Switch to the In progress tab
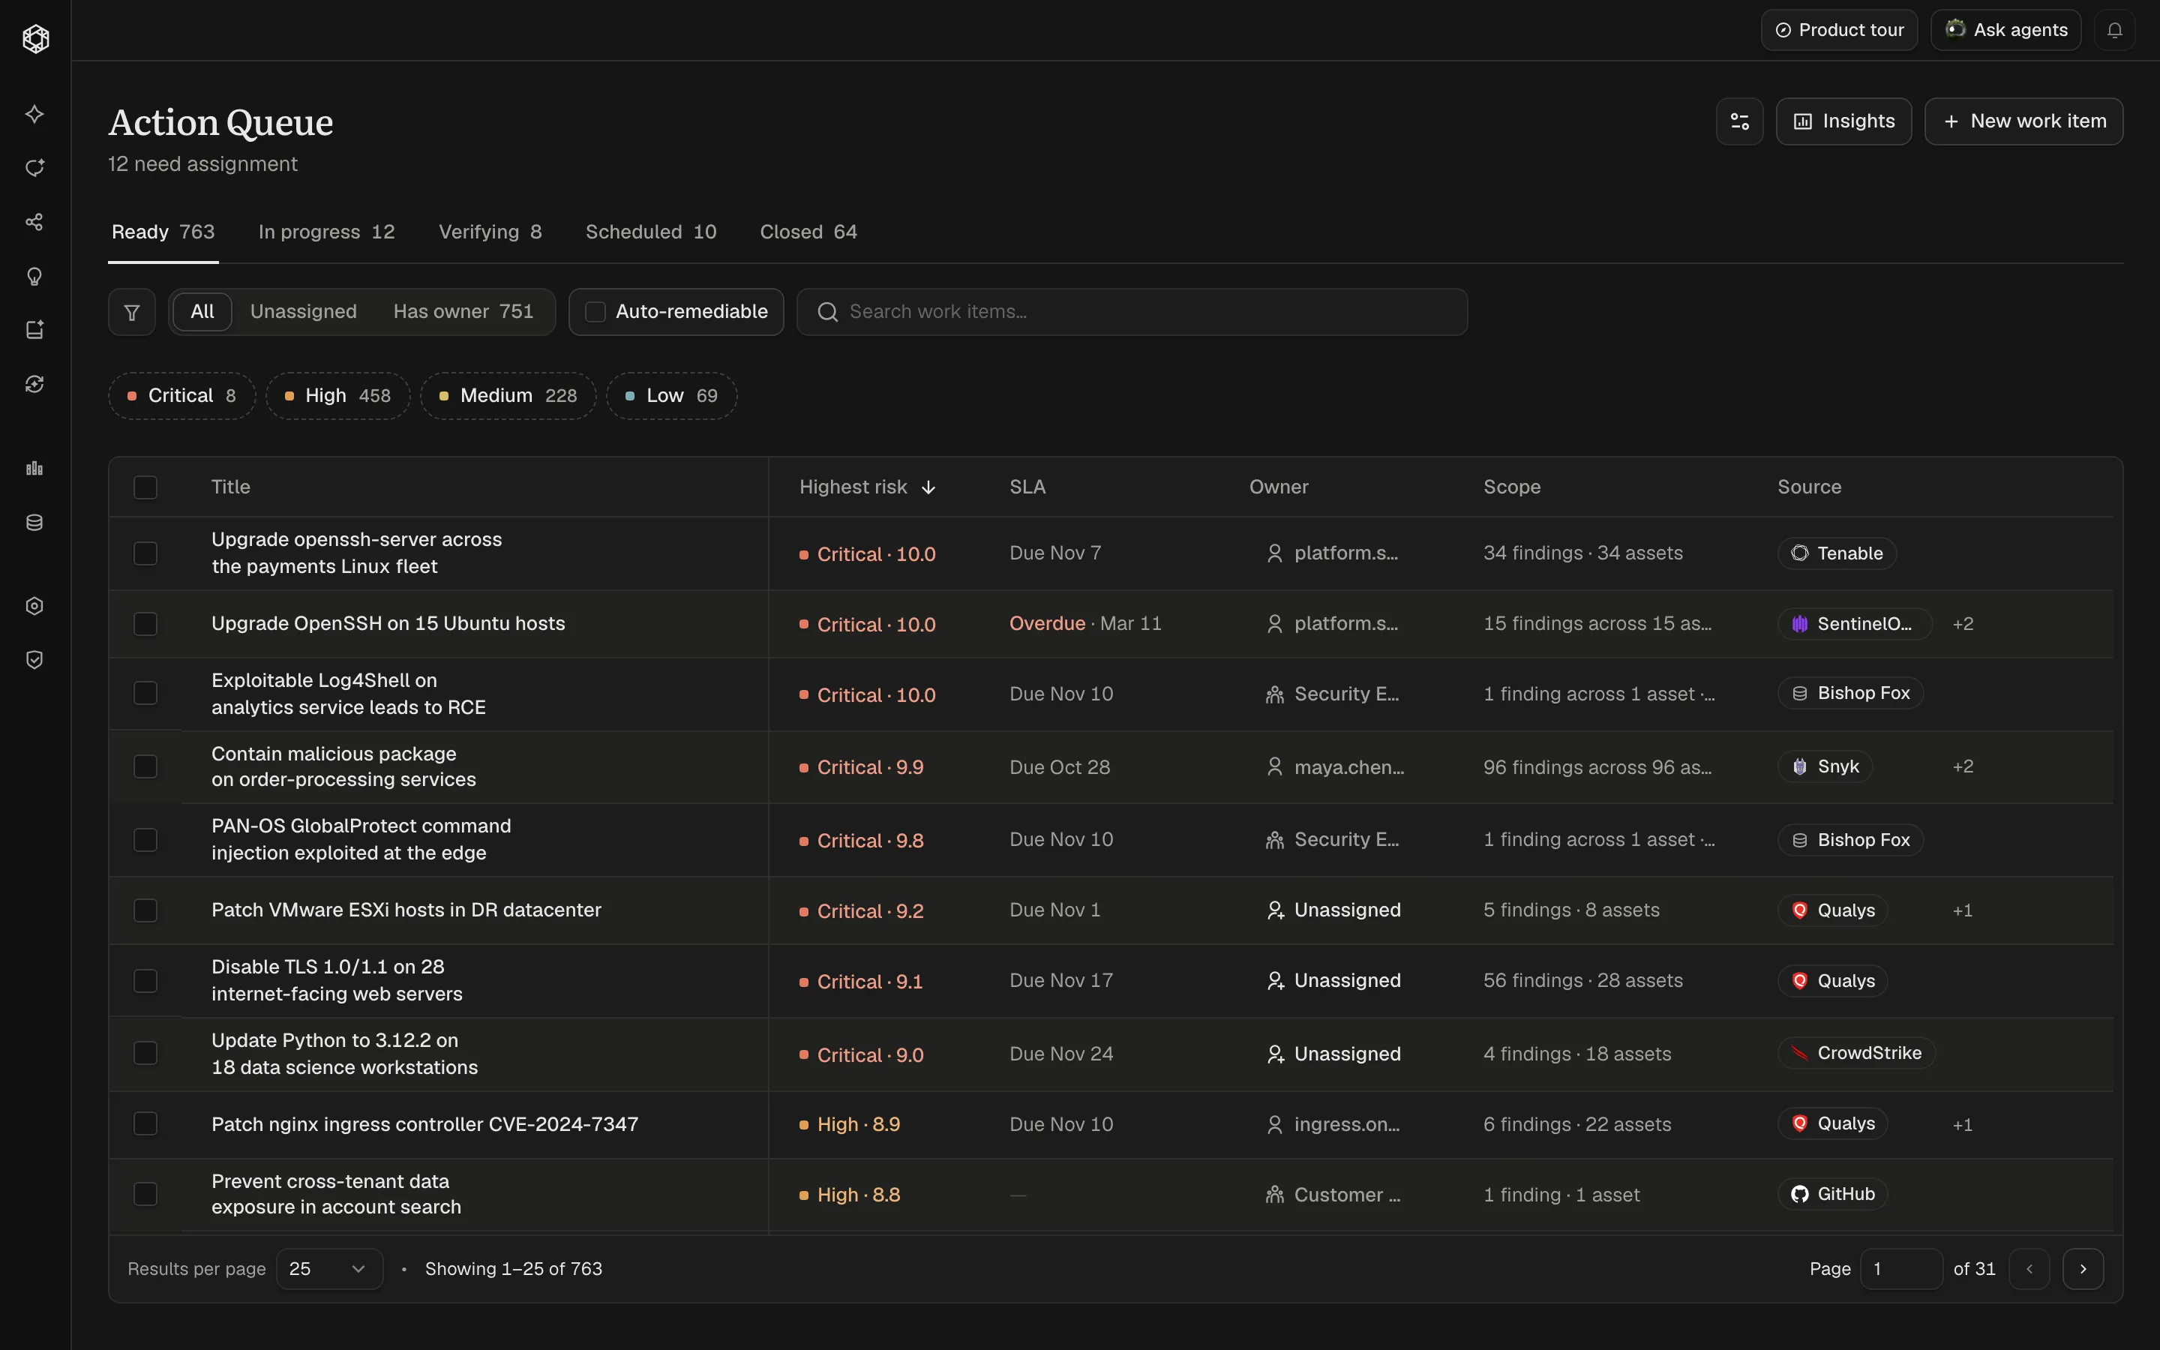Viewport: 2160px width, 1350px height. coord(327,232)
